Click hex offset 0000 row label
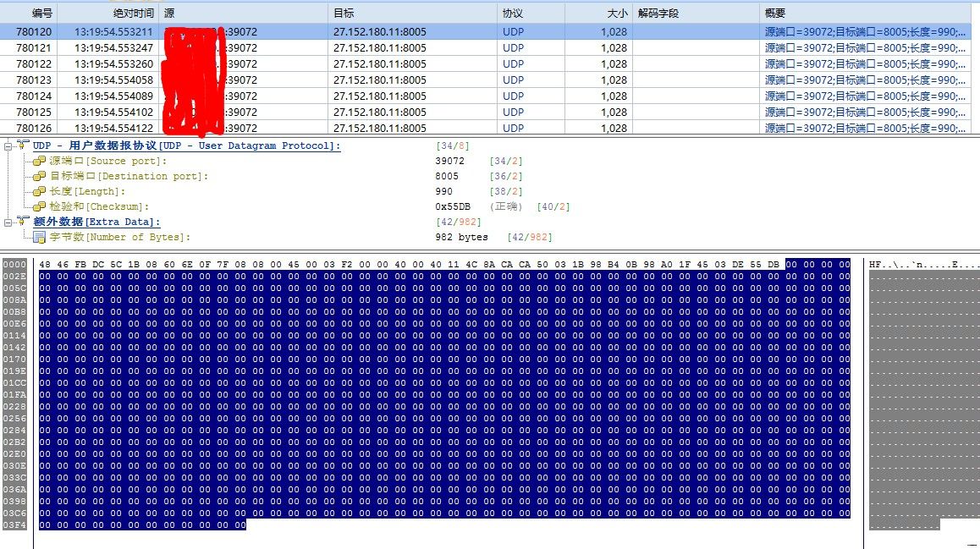Screen dimensions: 980x549 pyautogui.click(x=15, y=264)
